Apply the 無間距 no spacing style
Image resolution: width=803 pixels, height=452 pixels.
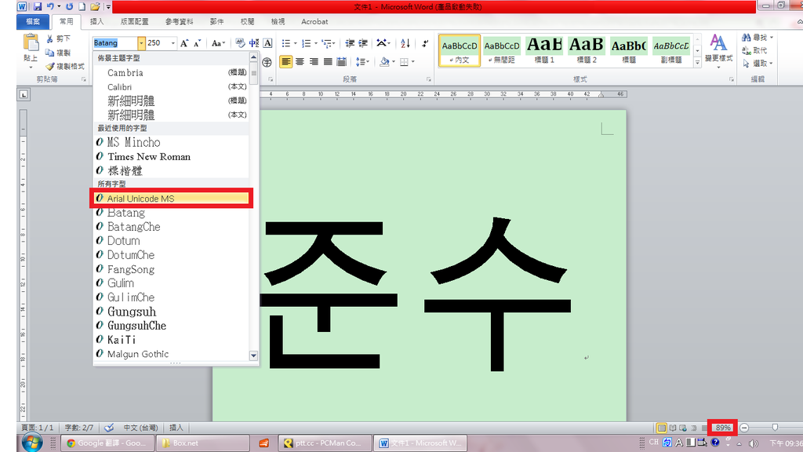point(502,50)
